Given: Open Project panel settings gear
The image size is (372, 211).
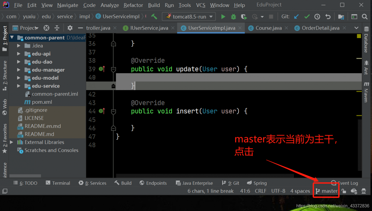Looking at the screenshot, I should (70, 28).
